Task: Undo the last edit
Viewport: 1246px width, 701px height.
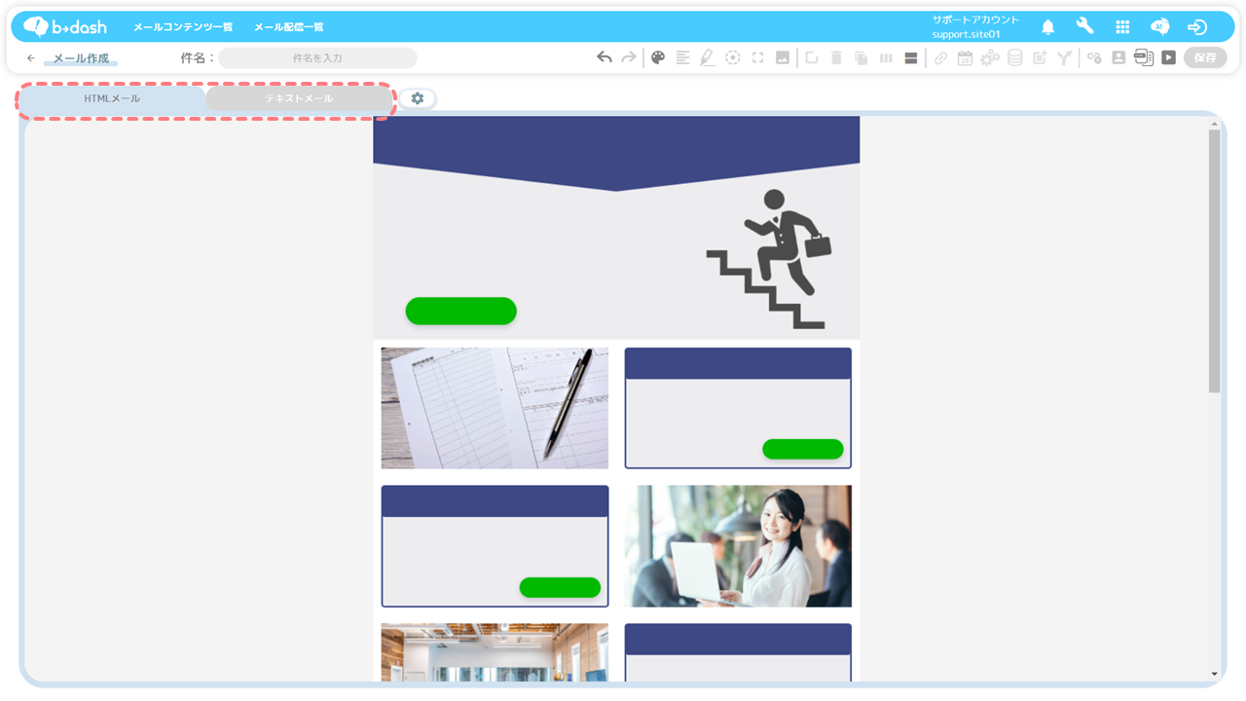Action: click(x=605, y=57)
